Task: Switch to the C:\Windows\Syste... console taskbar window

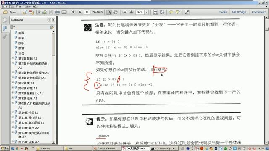Action: pyautogui.click(x=164, y=148)
